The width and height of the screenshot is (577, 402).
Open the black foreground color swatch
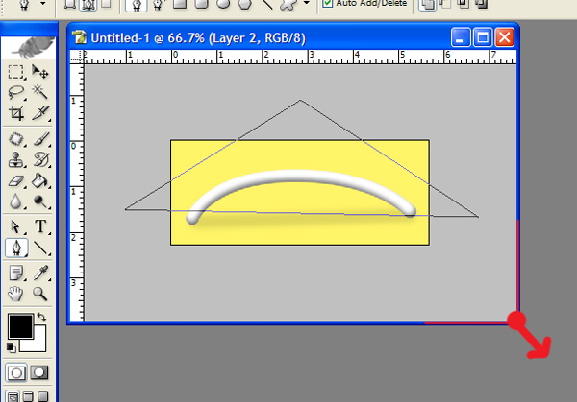[19, 325]
